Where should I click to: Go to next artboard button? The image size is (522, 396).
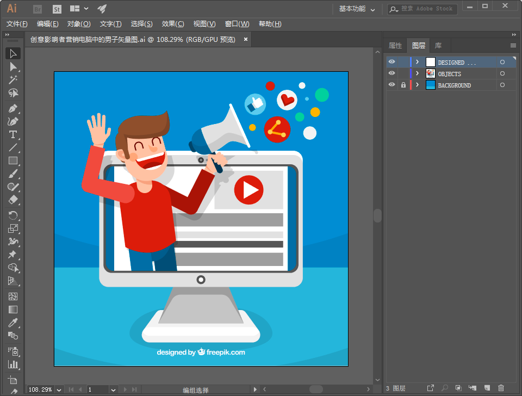pyautogui.click(x=126, y=389)
